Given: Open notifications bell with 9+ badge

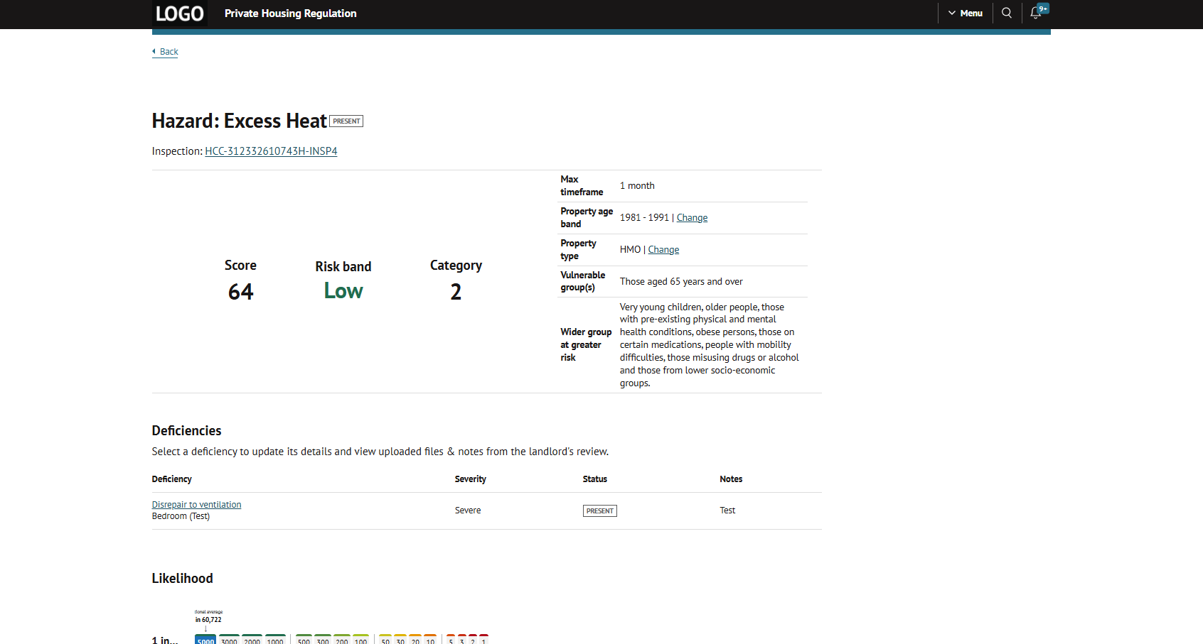Looking at the screenshot, I should tap(1039, 12).
